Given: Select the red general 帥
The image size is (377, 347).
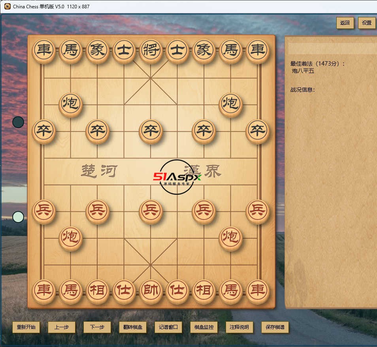Looking at the screenshot, I should (x=151, y=291).
